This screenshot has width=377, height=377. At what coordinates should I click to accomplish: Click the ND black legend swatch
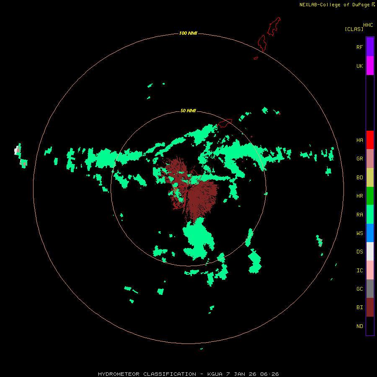click(x=370, y=326)
